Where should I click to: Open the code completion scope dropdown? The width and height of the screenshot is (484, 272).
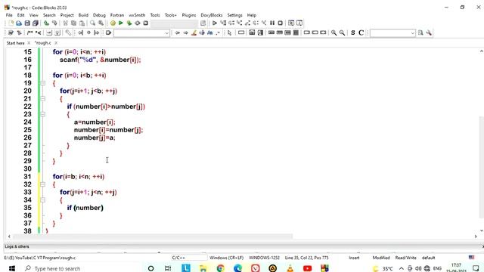[141, 32]
